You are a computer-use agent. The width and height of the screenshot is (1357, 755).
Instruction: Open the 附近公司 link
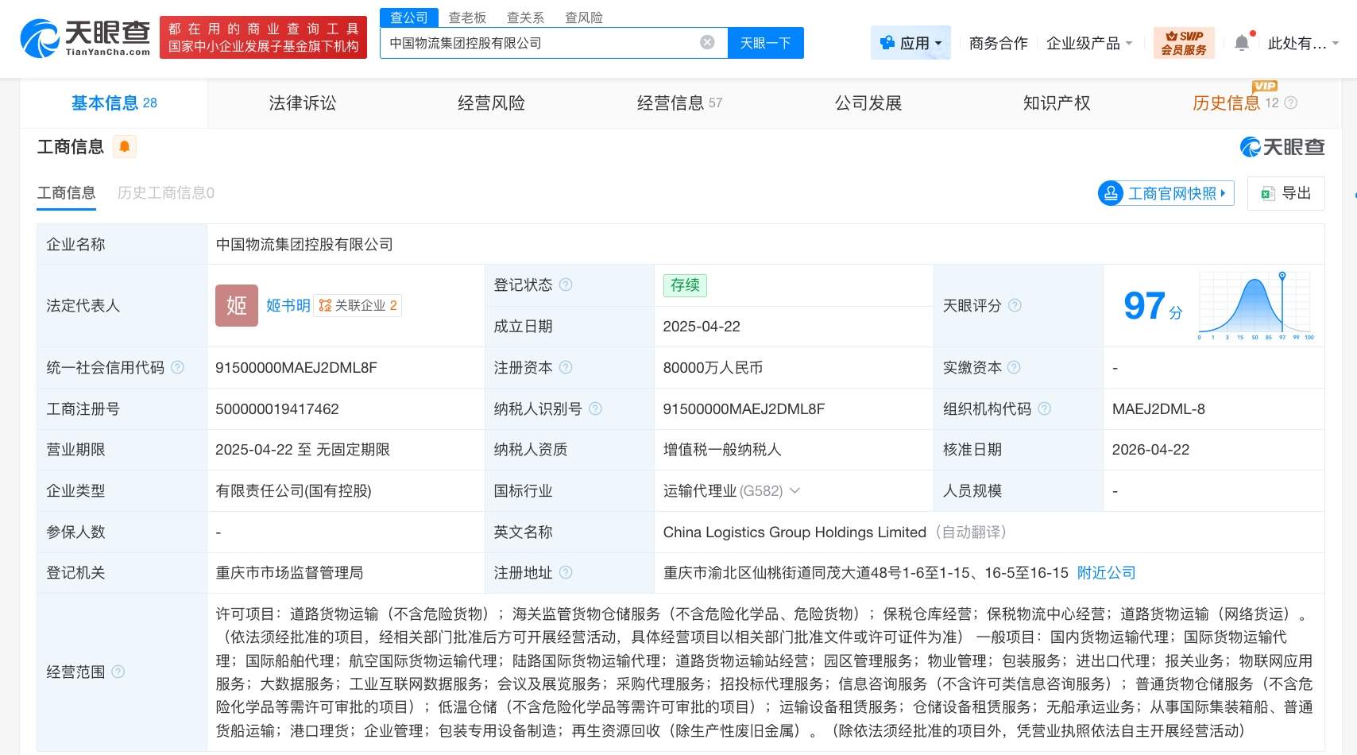(x=1106, y=573)
